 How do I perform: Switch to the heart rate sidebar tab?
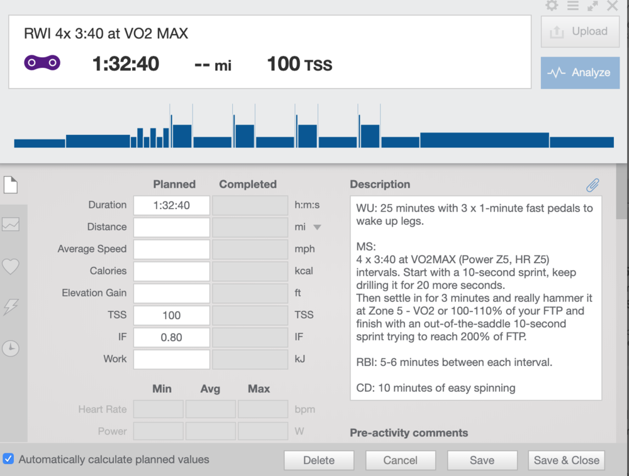click(11, 266)
